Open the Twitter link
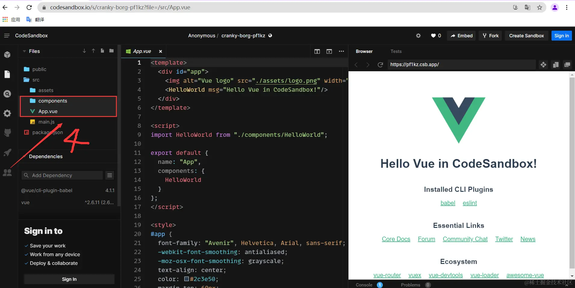This screenshot has height=288, width=575. pyautogui.click(x=504, y=239)
